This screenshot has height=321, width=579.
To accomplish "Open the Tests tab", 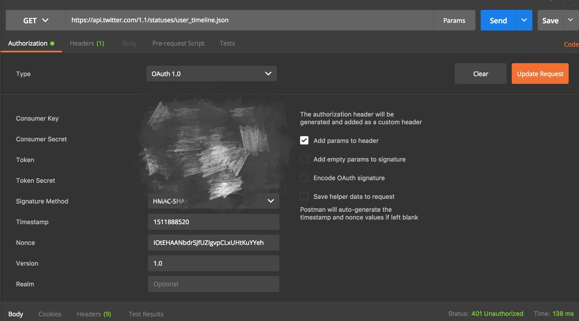I will [227, 43].
